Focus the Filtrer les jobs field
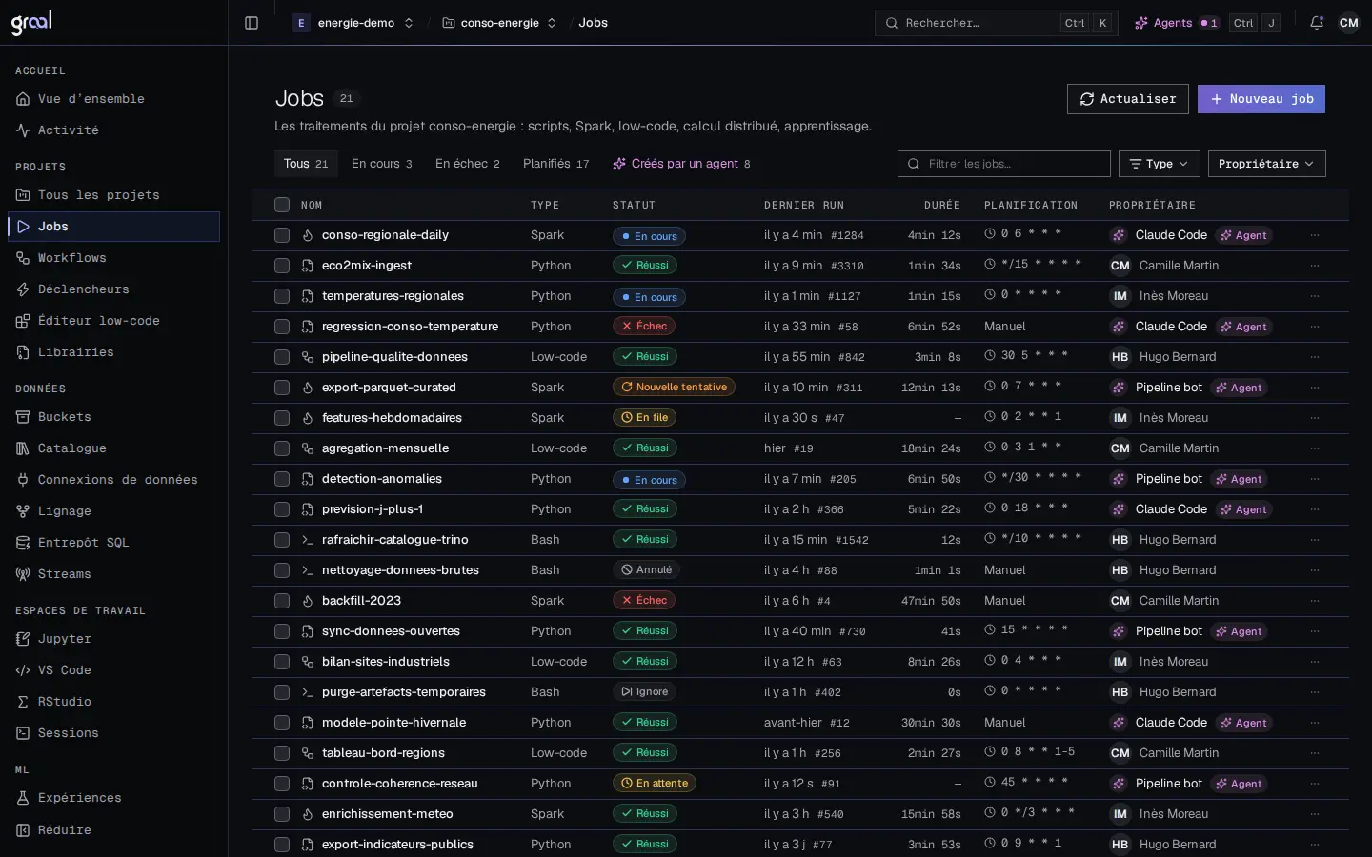The width and height of the screenshot is (1372, 857). [1004, 164]
